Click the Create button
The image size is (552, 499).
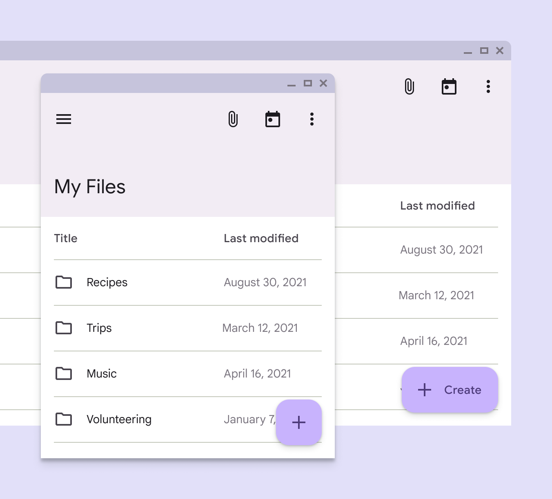coord(450,390)
